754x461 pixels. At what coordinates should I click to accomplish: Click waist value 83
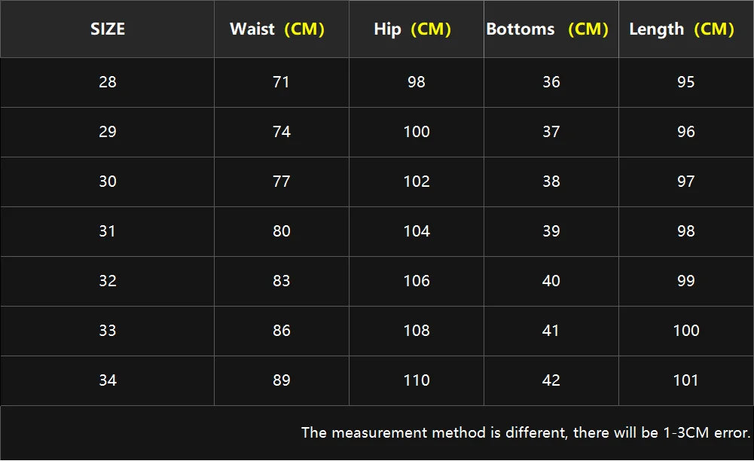pyautogui.click(x=281, y=281)
